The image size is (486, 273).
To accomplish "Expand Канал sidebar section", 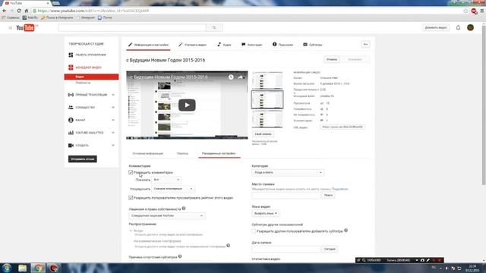I will 113,120.
